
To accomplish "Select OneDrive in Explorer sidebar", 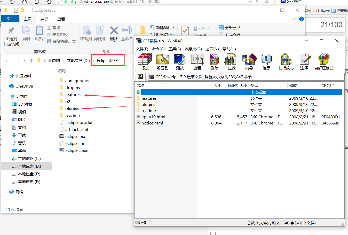I will (21, 86).
